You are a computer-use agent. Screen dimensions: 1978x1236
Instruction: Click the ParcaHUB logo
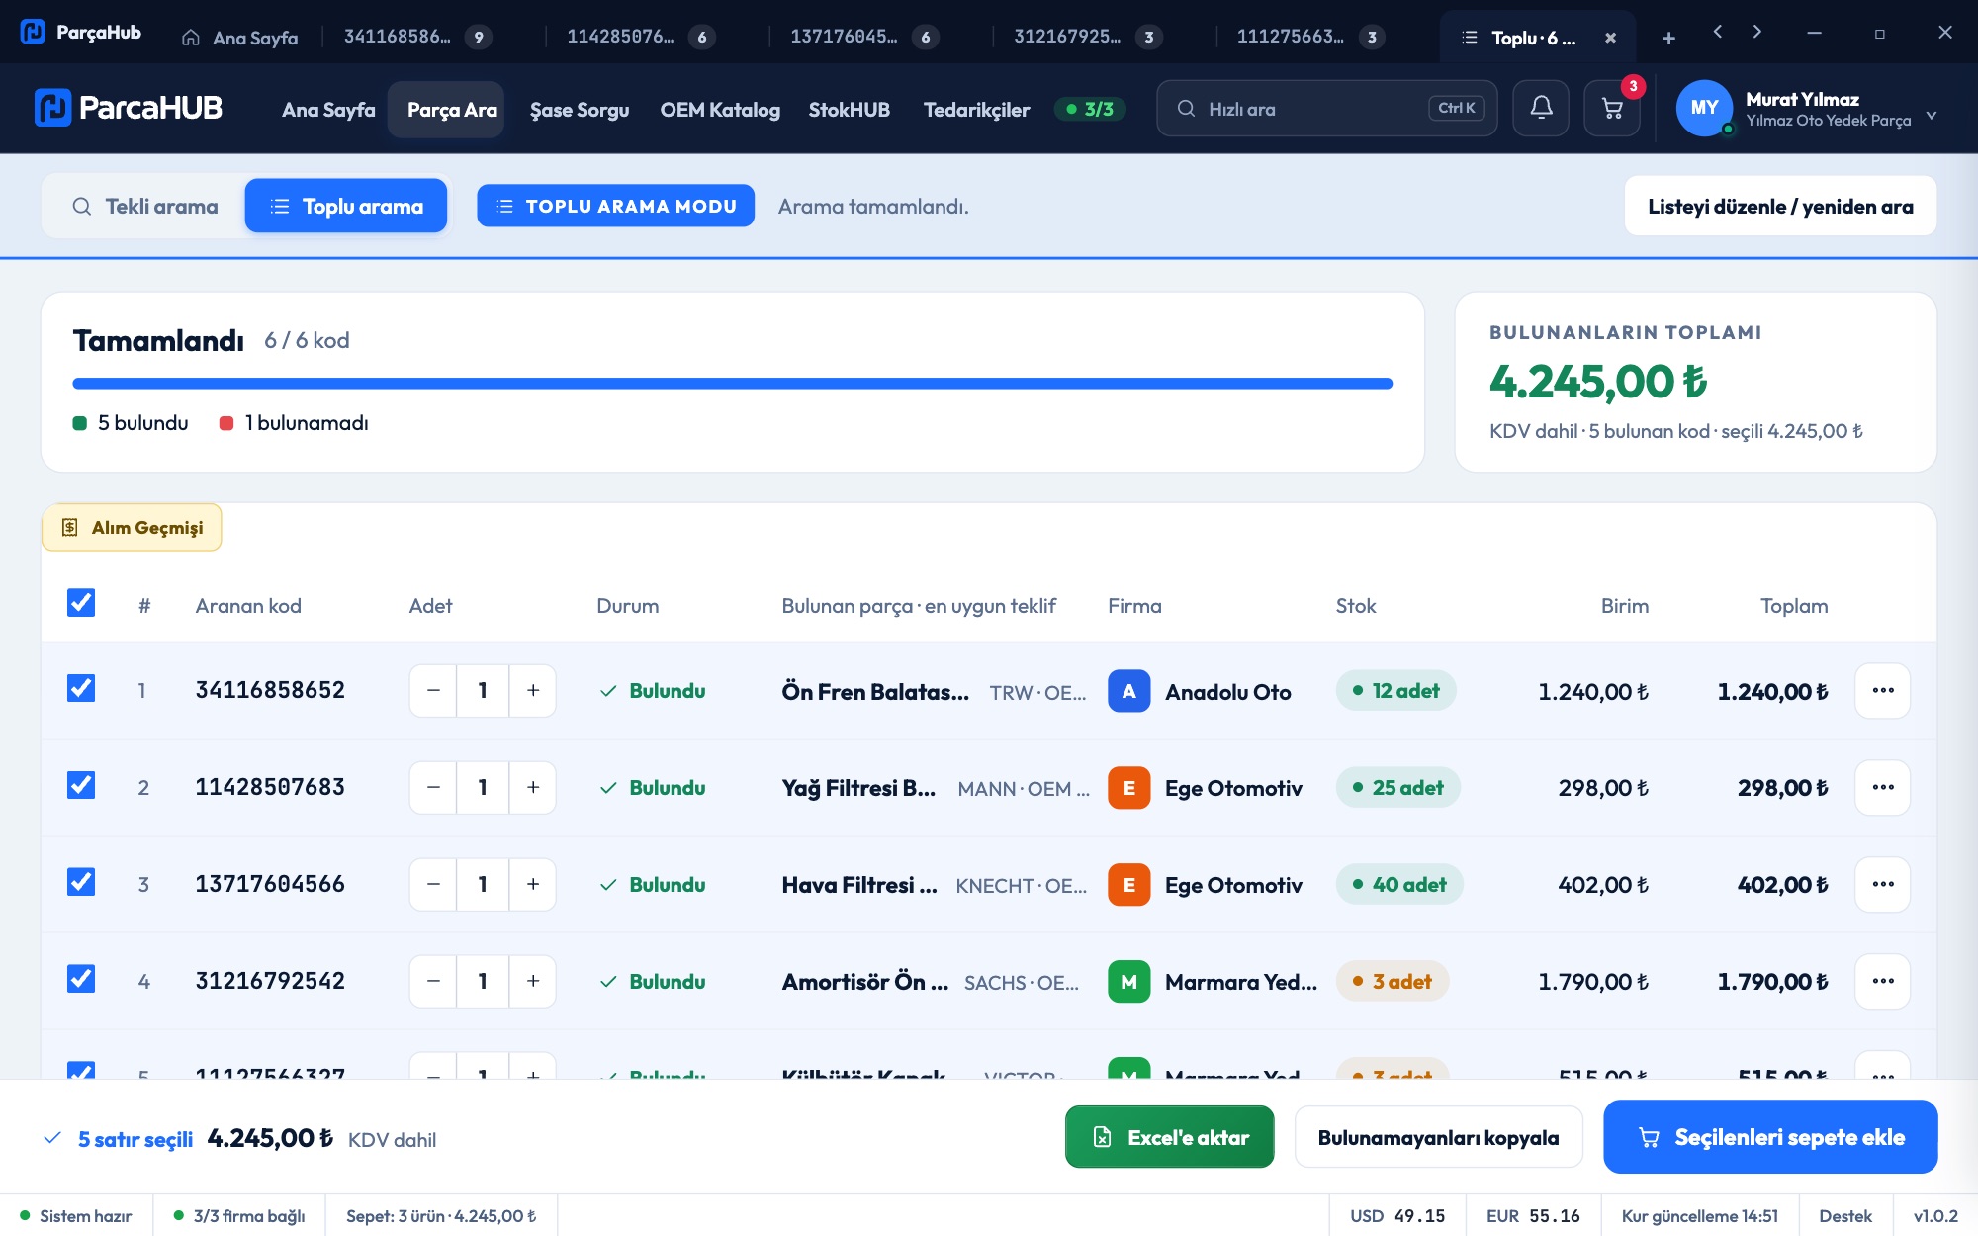(129, 108)
